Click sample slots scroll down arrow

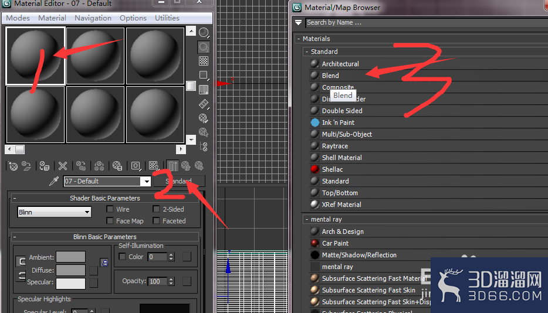coord(191,140)
